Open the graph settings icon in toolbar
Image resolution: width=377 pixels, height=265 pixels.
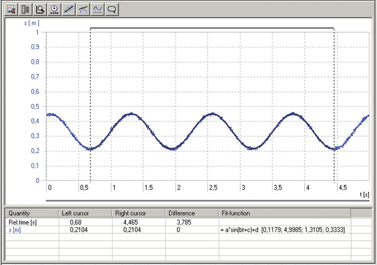click(x=10, y=9)
